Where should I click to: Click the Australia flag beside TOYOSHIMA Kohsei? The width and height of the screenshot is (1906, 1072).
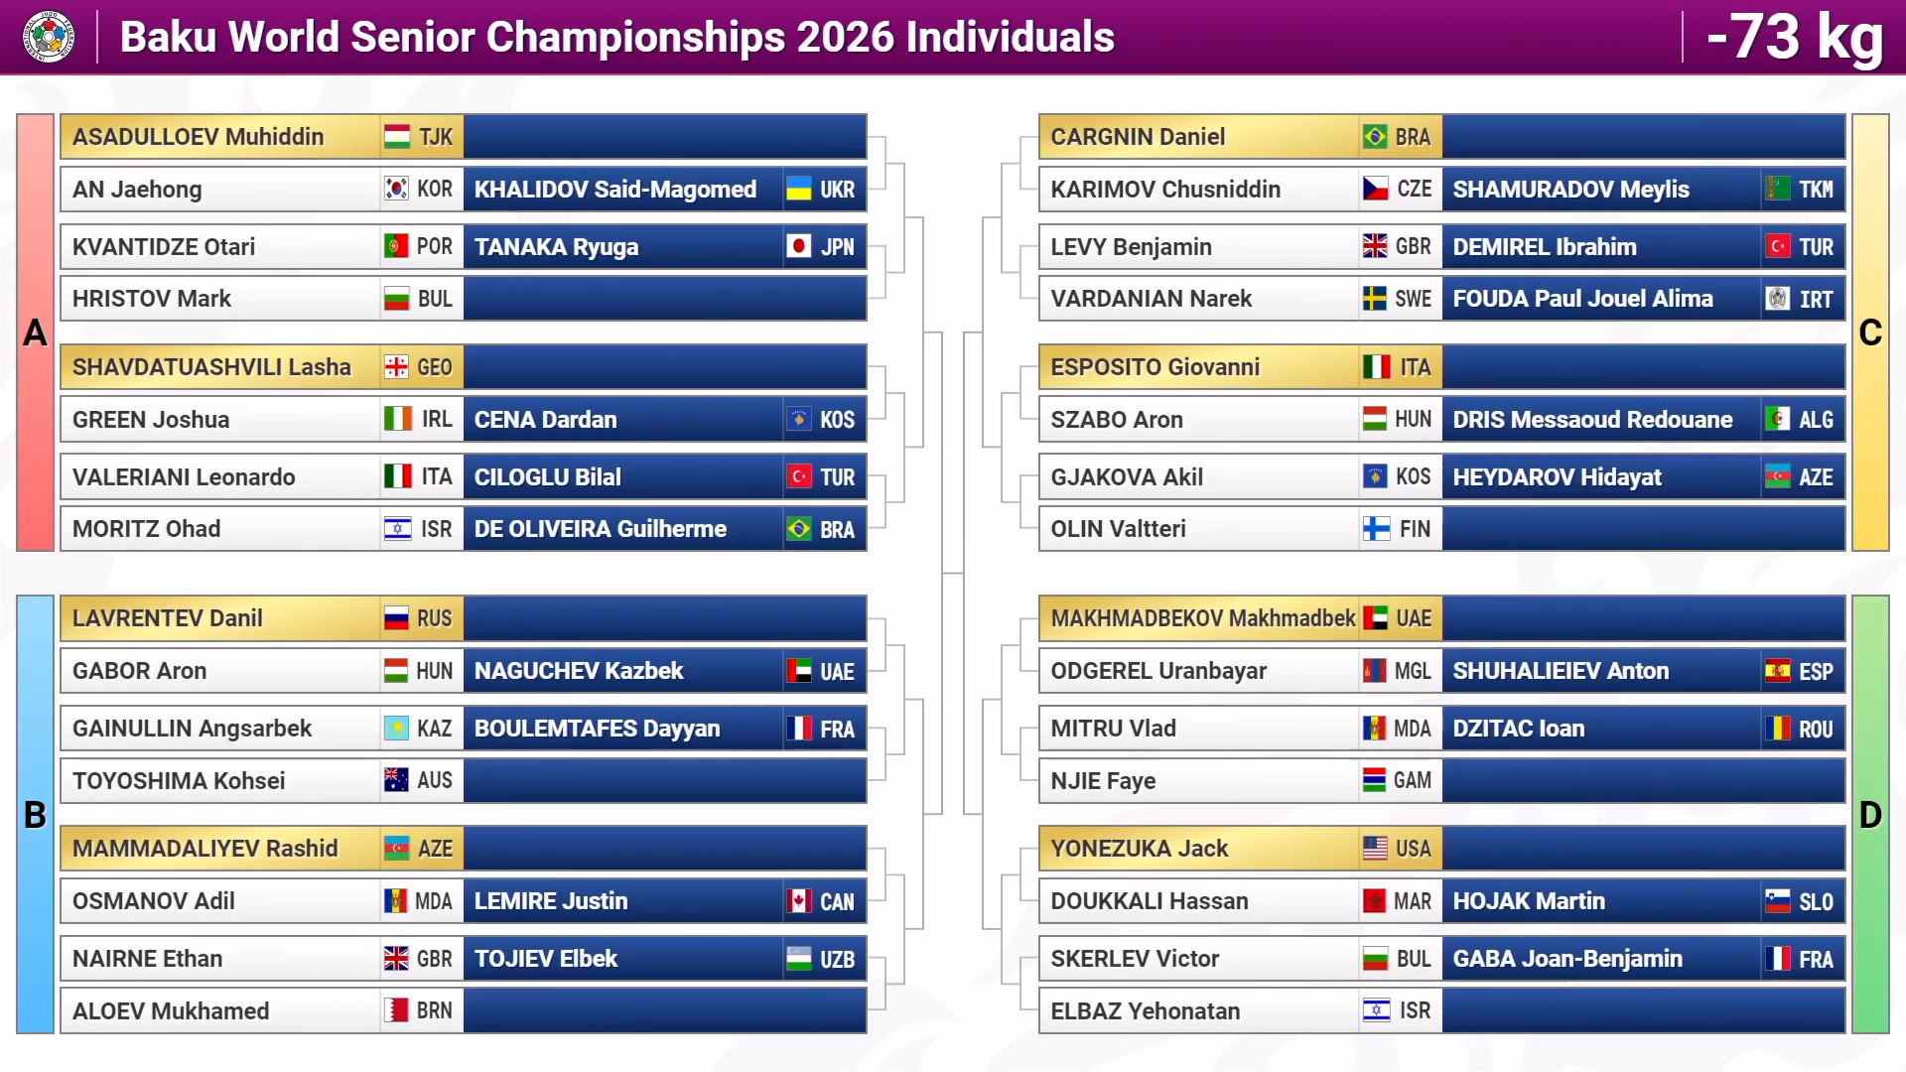coord(397,780)
